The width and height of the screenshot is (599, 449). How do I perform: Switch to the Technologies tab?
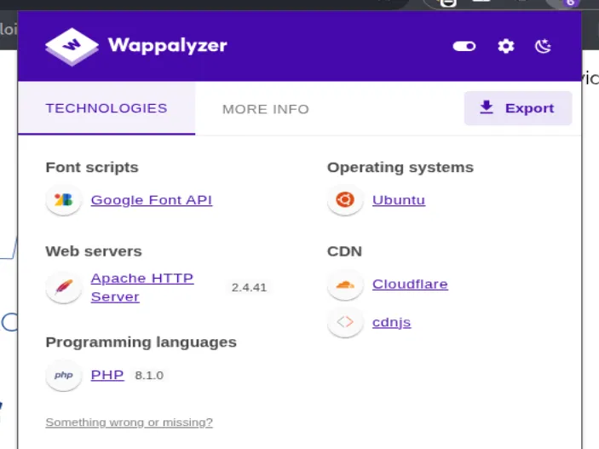(x=107, y=108)
